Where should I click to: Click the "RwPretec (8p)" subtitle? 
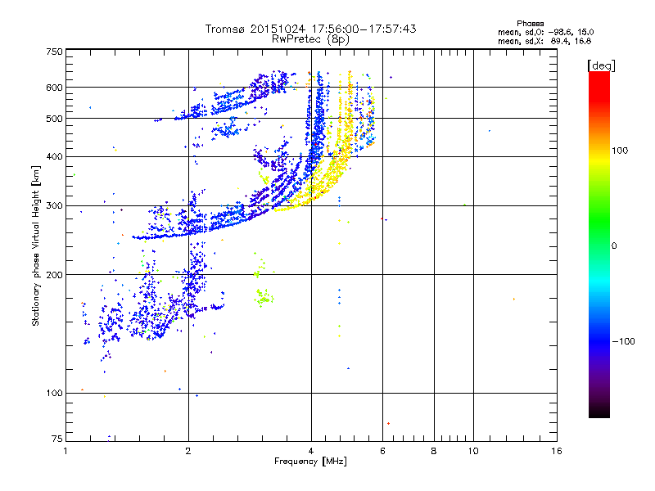(x=310, y=39)
